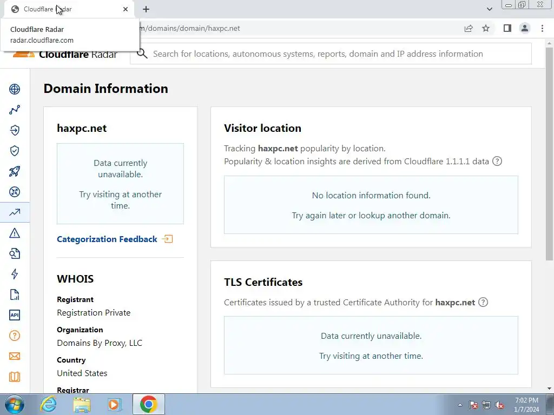The height and width of the screenshot is (415, 554).
Task: Launch Internet Explorer from taskbar
Action: click(48, 404)
